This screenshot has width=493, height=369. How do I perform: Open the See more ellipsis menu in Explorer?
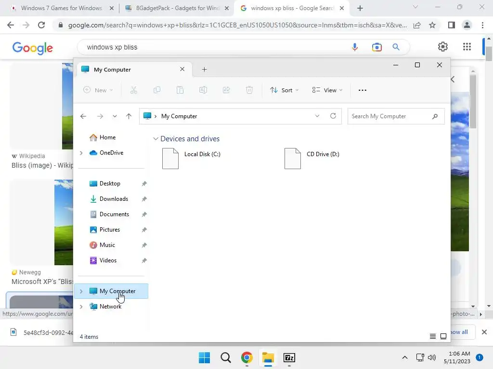point(362,90)
